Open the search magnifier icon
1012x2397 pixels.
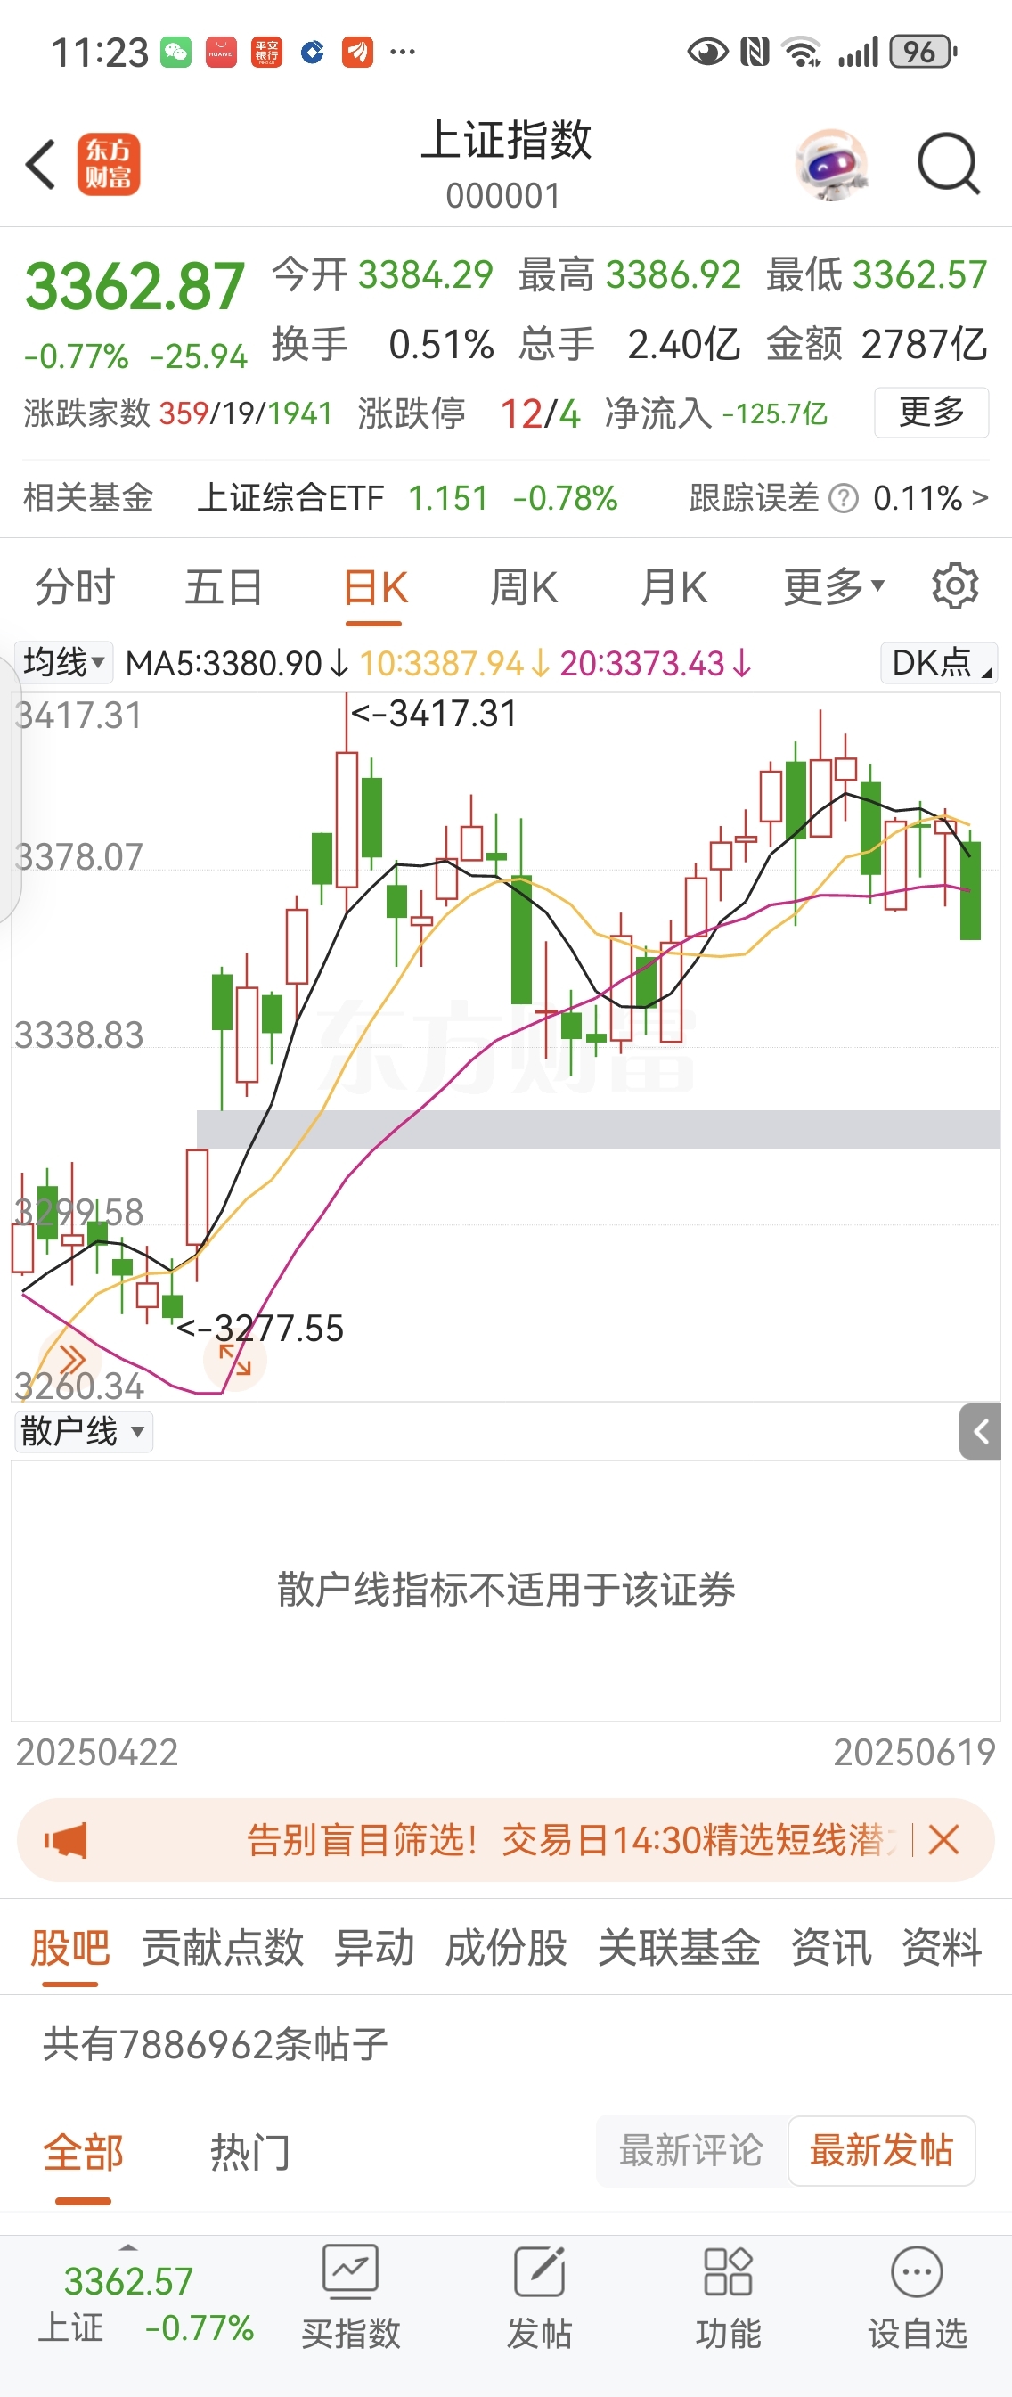pyautogui.click(x=948, y=165)
